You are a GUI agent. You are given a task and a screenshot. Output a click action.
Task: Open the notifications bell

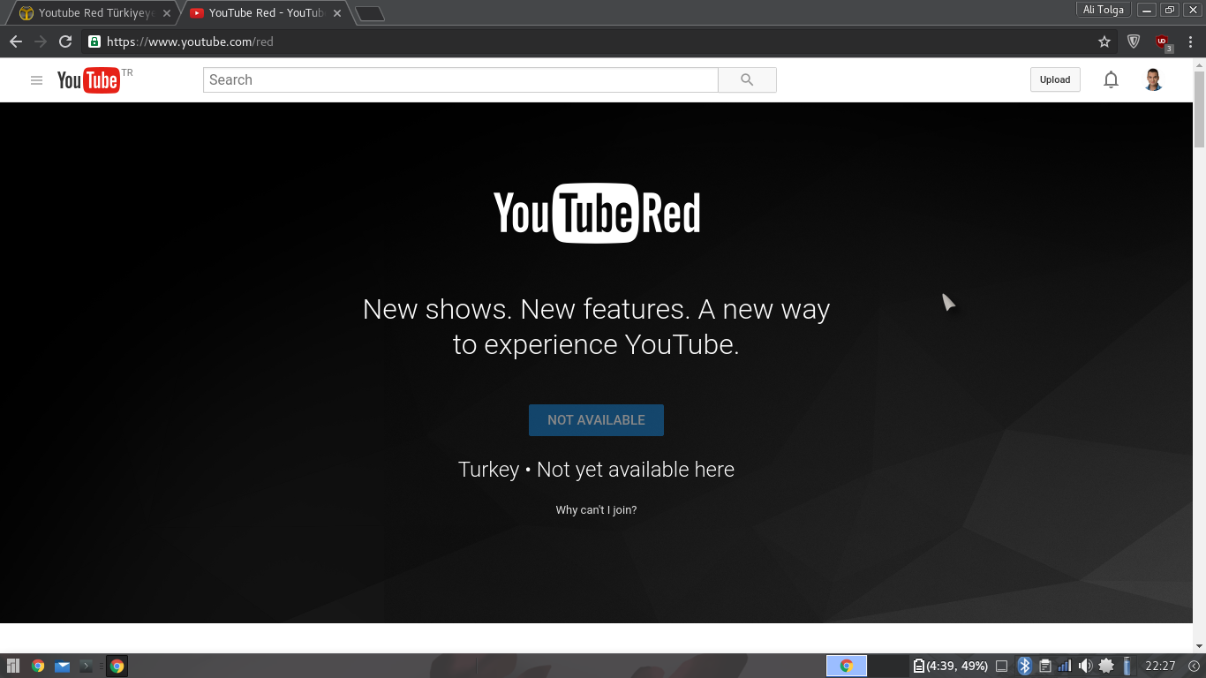(x=1111, y=79)
